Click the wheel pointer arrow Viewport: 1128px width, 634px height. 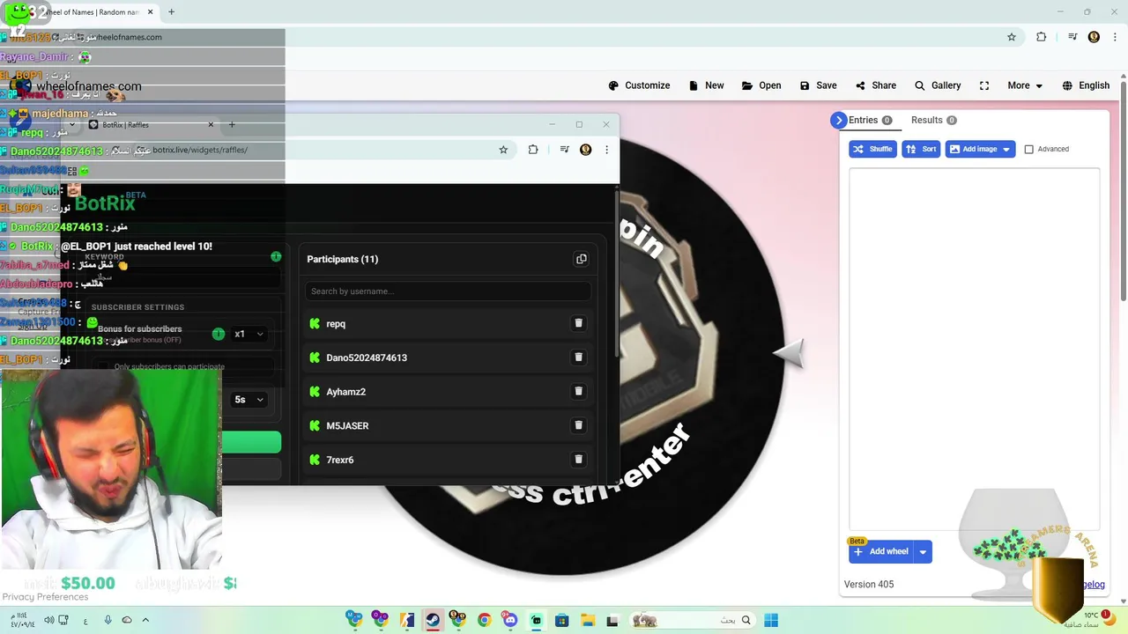pos(789,353)
